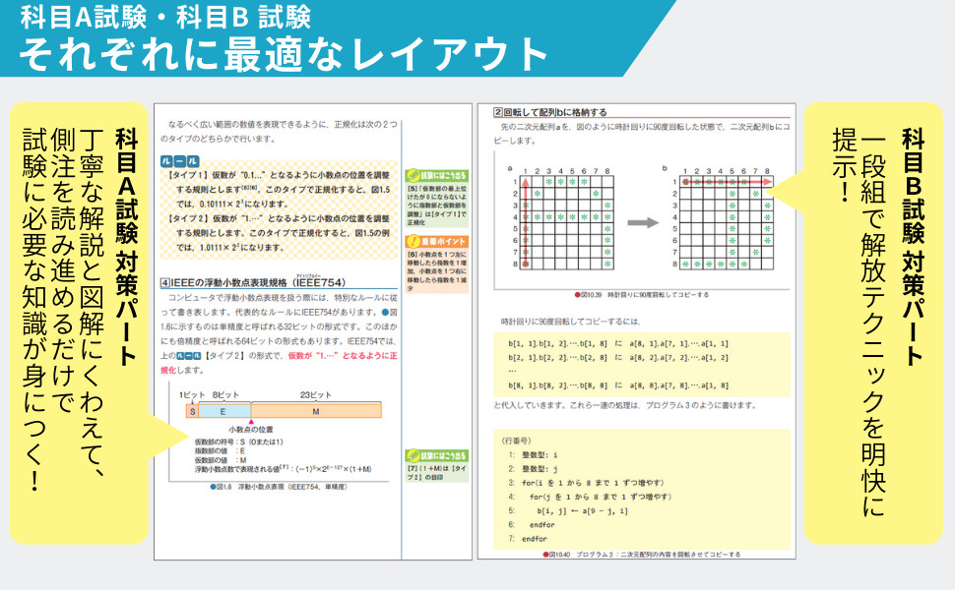955x590 pixels.
Task: Select the lower green 試験にはこう出る label near note [7]
Action: (435, 455)
